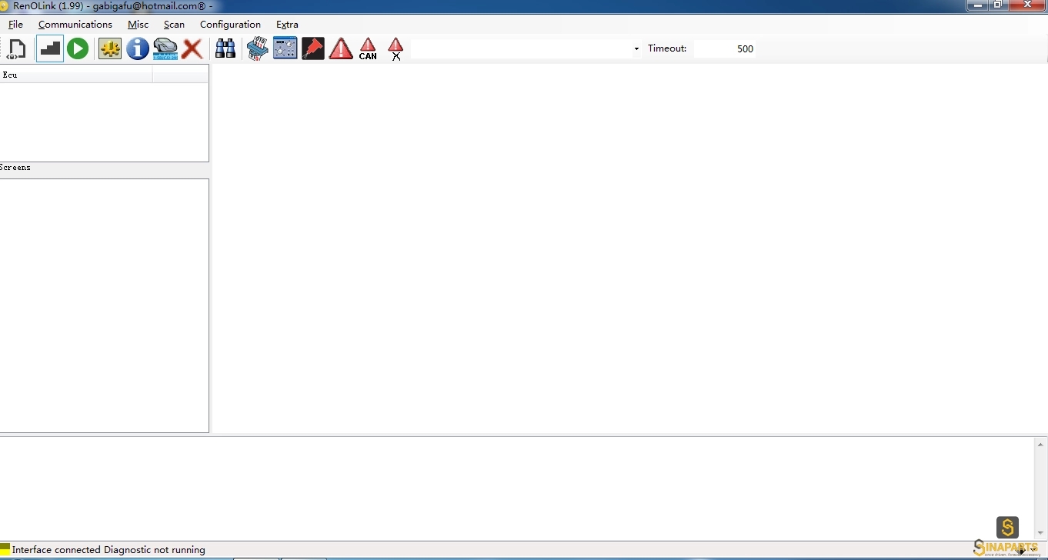1048x560 pixels.
Task: Expand the toolbar combo box dropdown arrow
Action: click(636, 49)
